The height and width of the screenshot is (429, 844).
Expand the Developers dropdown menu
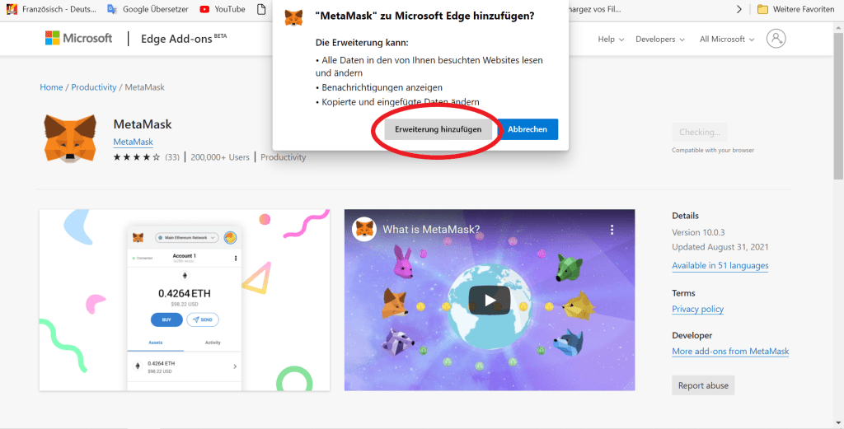[x=660, y=40]
